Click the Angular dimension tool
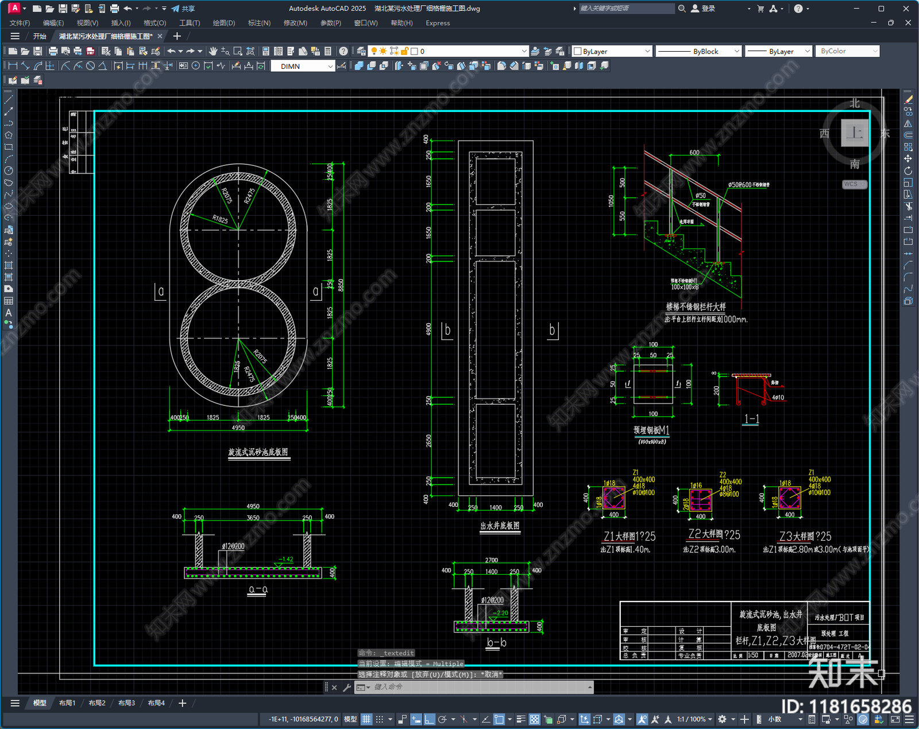The image size is (919, 729). click(103, 66)
